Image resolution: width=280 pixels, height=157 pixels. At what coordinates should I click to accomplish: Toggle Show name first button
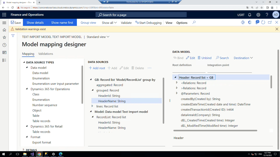(x=62, y=23)
